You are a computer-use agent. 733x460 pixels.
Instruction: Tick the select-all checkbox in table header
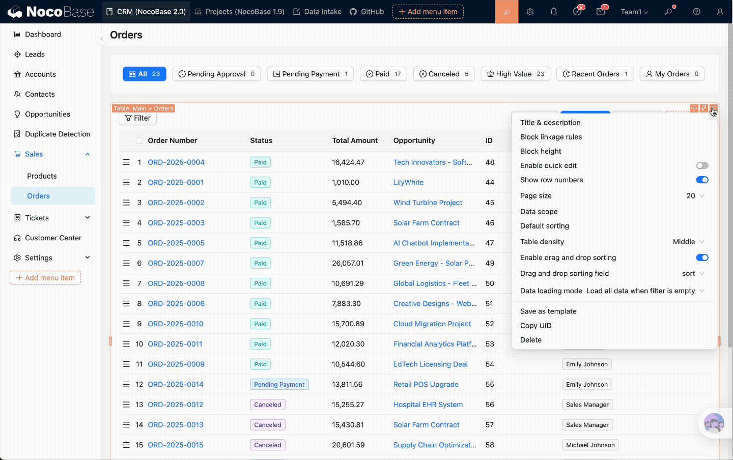139,140
